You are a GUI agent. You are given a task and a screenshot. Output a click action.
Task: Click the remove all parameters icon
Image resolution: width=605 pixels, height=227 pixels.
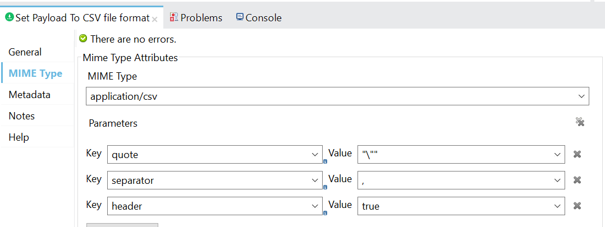[x=580, y=122]
